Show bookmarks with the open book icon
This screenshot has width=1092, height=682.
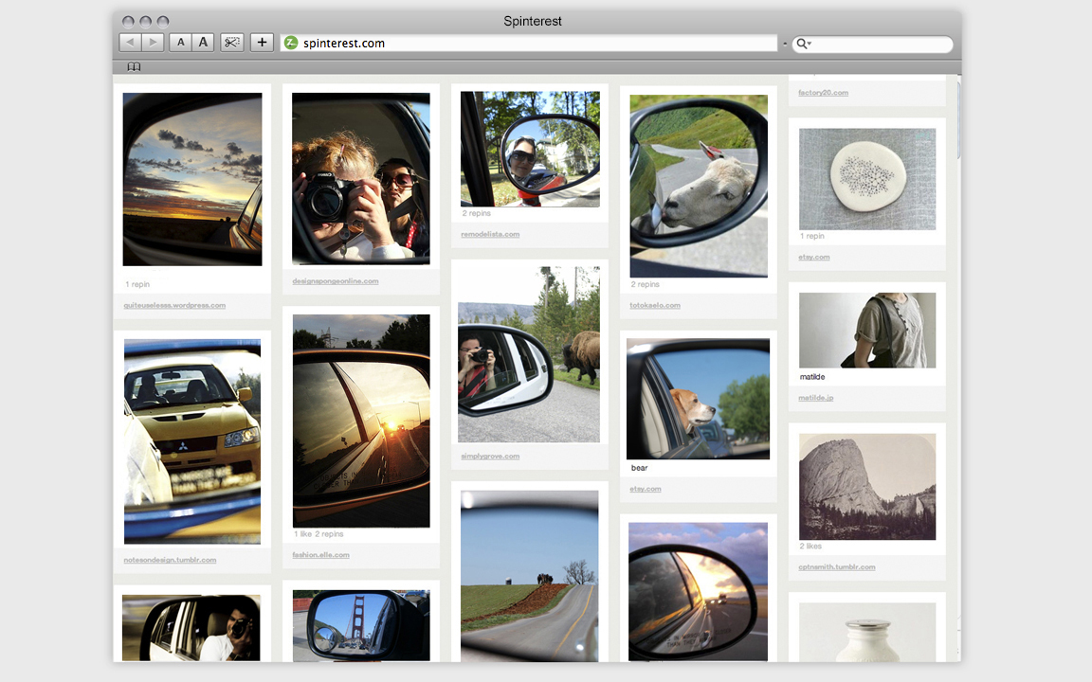(x=134, y=67)
